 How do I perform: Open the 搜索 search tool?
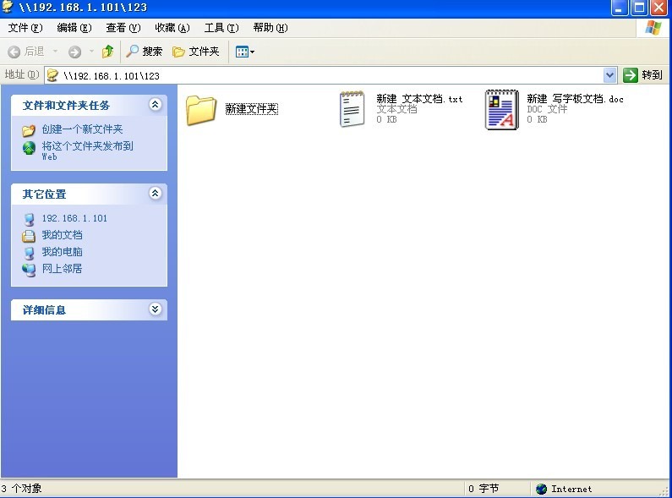click(x=145, y=52)
